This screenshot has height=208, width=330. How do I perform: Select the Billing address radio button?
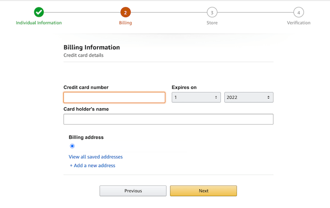pos(72,146)
